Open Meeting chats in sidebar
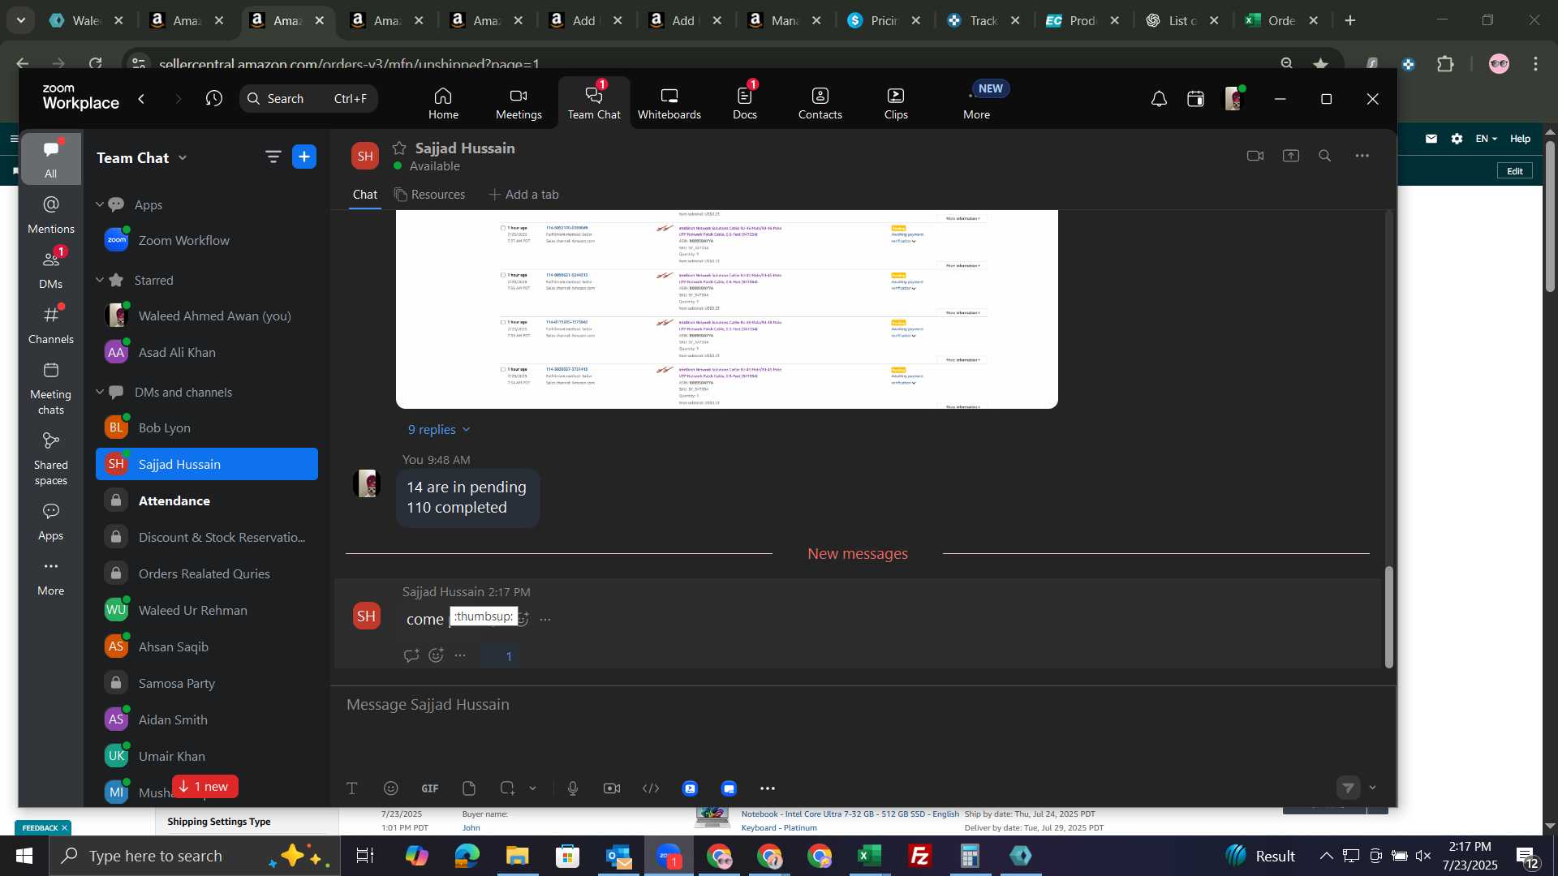 [x=50, y=389]
